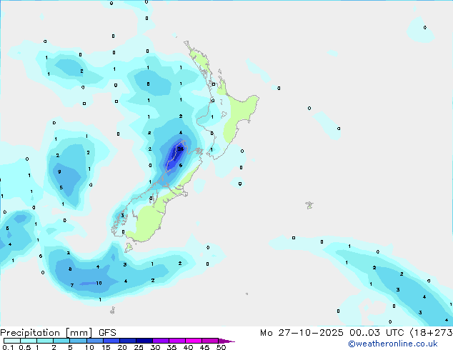Screen dimensions: 453x350
Task: Choose the magenta swatch between 40 and 45
Action: point(194,341)
